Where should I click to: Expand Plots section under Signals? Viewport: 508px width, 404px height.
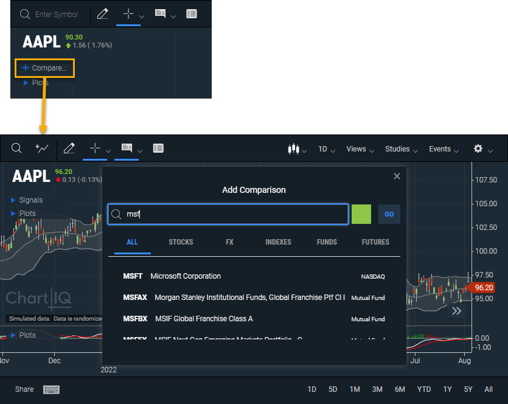coord(23,214)
